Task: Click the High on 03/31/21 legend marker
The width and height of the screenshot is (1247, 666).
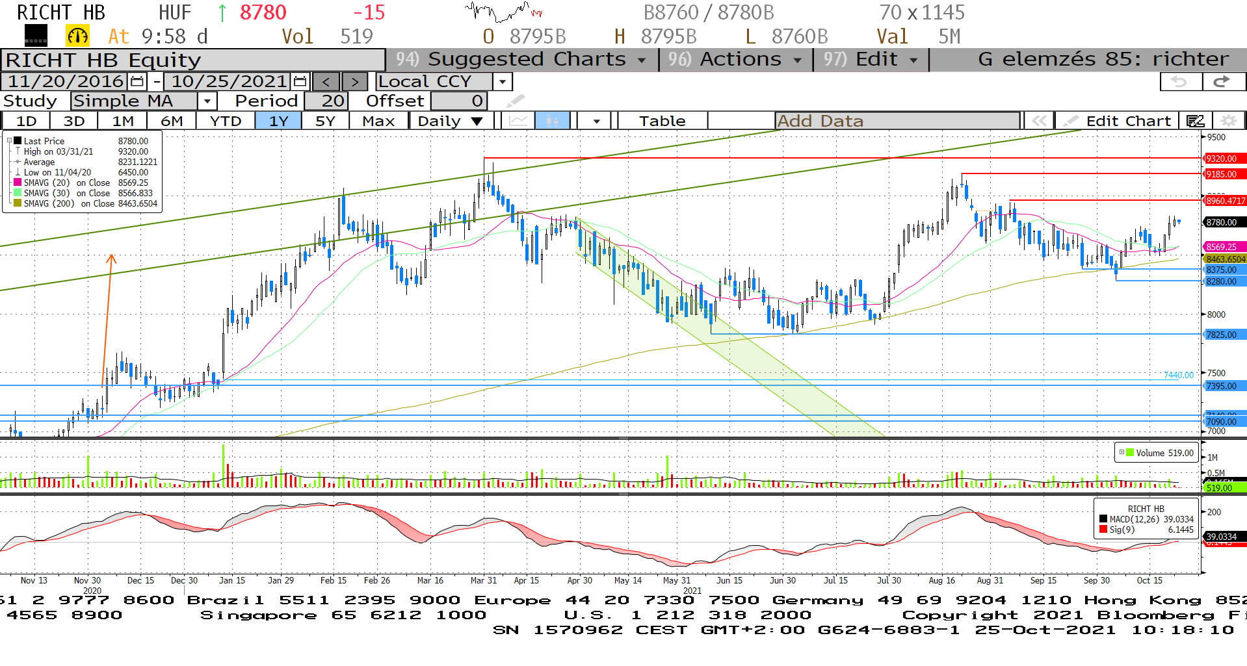Action: pos(18,151)
